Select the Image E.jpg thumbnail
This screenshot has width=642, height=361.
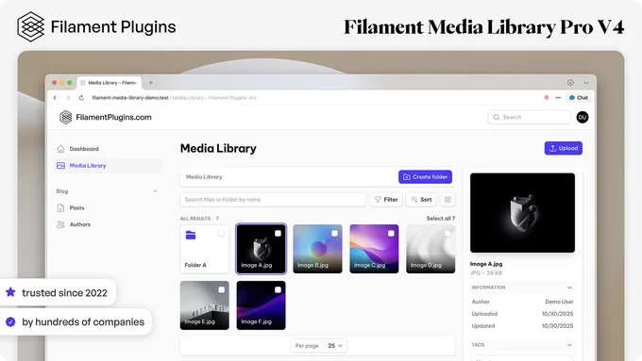pos(204,305)
